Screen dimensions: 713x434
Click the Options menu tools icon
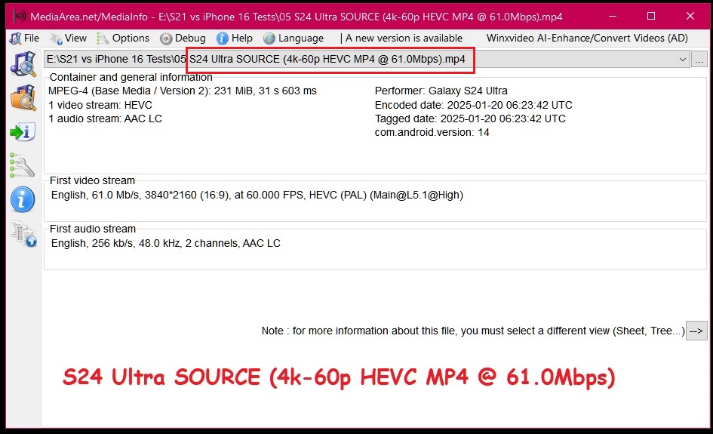pos(103,38)
